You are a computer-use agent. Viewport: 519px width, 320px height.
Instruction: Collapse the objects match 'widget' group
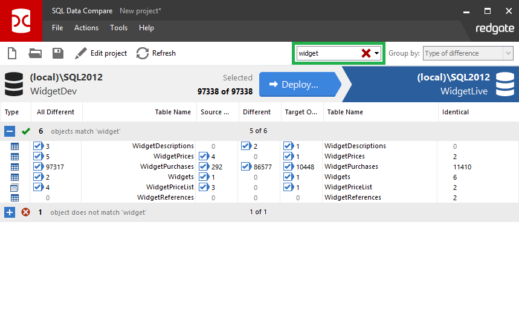click(x=10, y=131)
